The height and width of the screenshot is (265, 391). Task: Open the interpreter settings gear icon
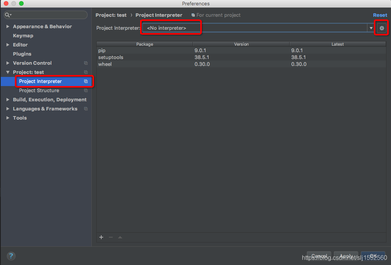pos(381,28)
